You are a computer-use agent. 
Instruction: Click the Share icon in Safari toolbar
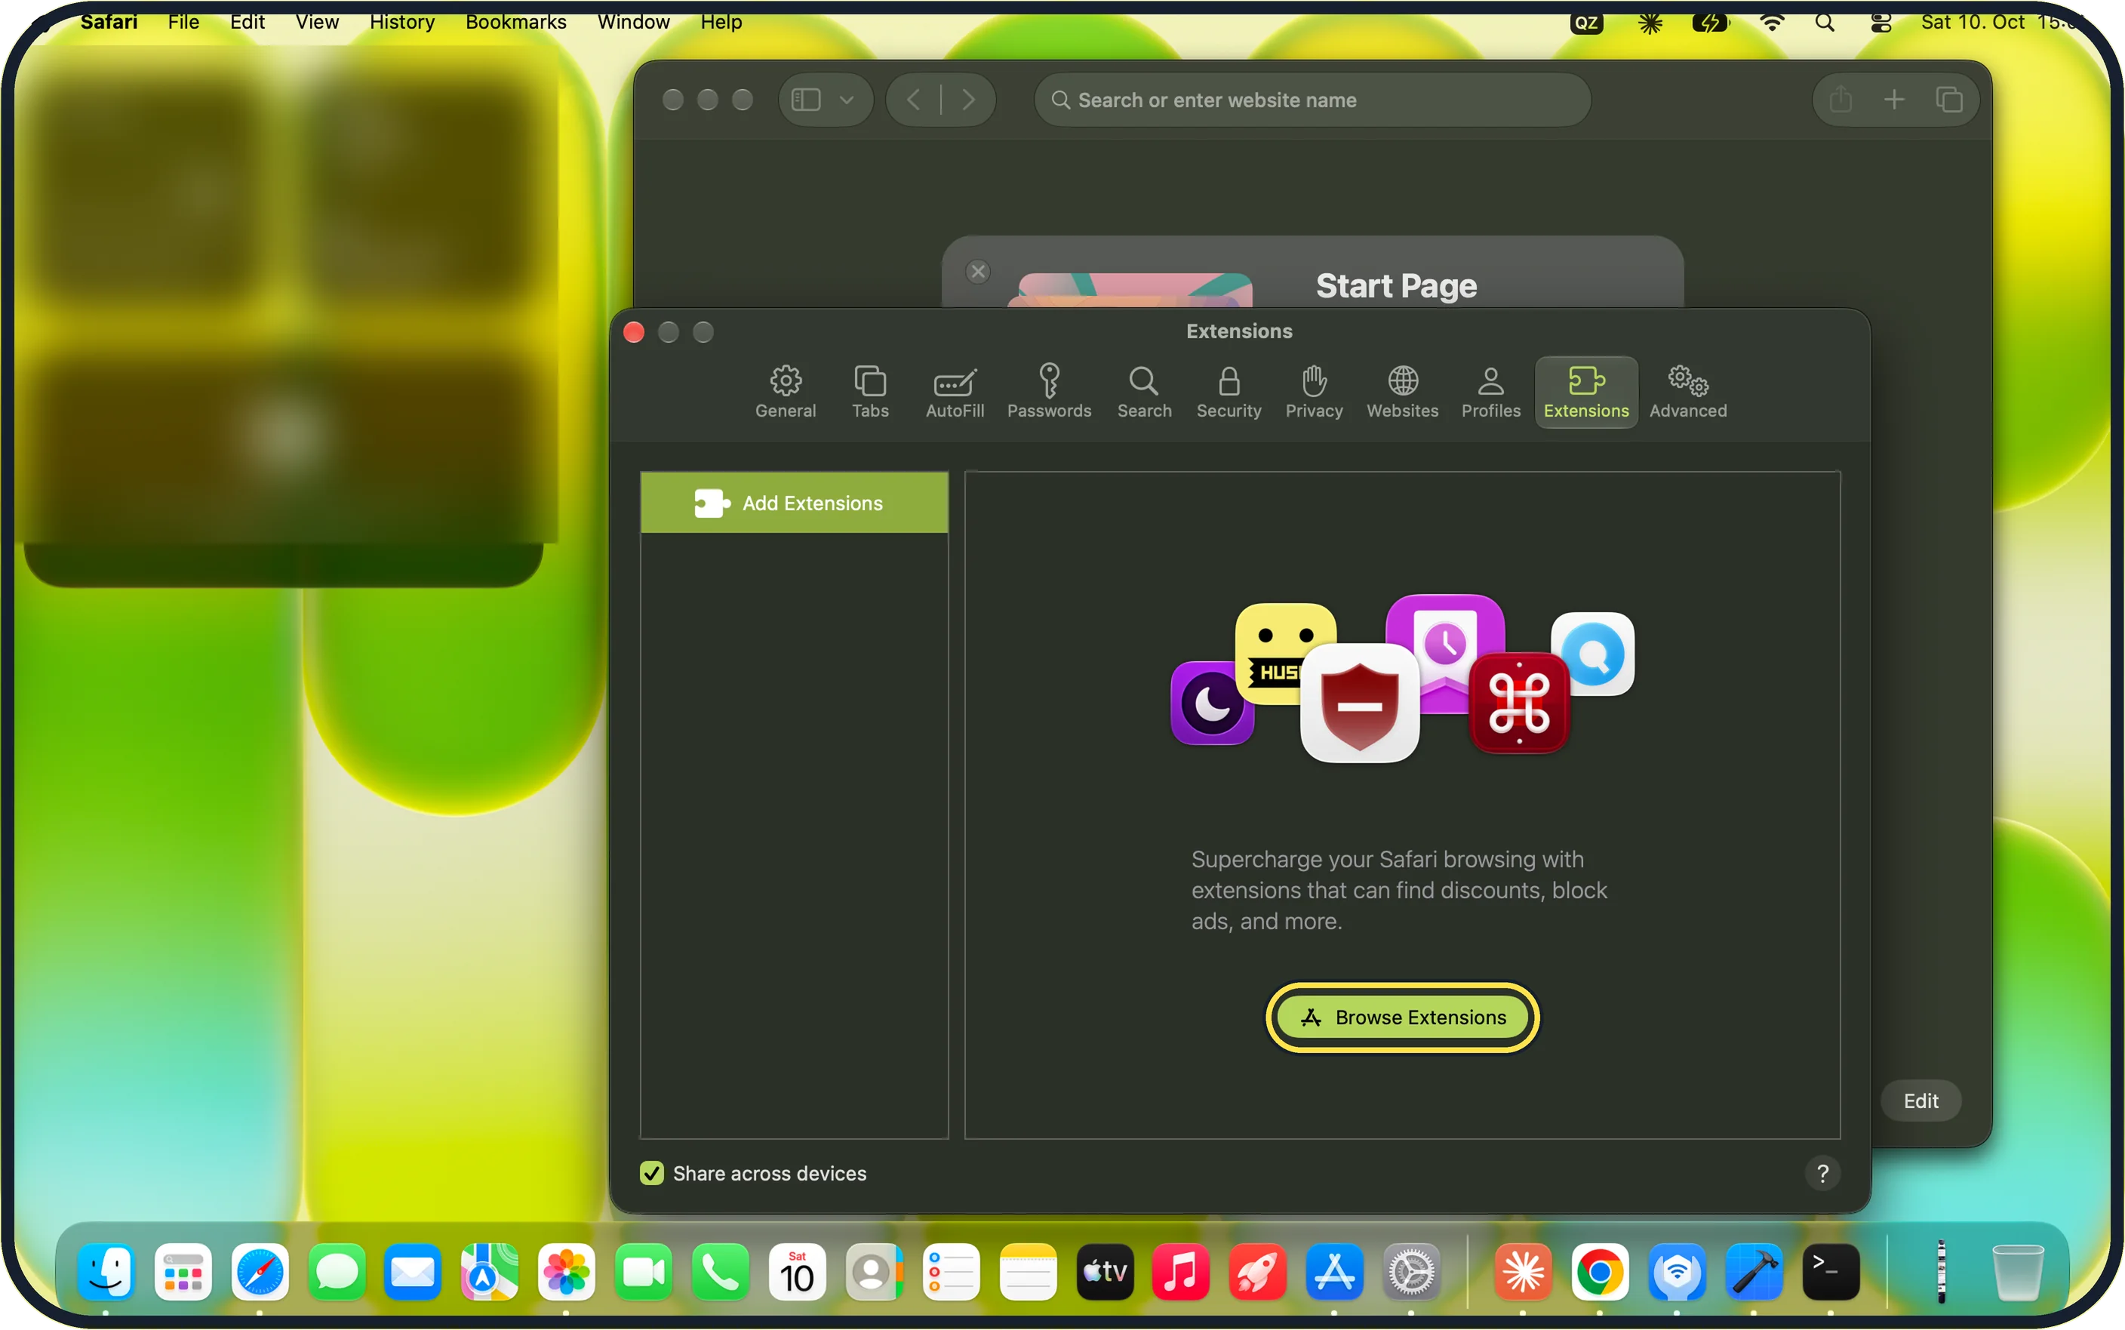(1841, 100)
